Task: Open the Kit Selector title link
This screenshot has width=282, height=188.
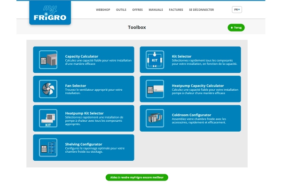Action: pyautogui.click(x=181, y=56)
